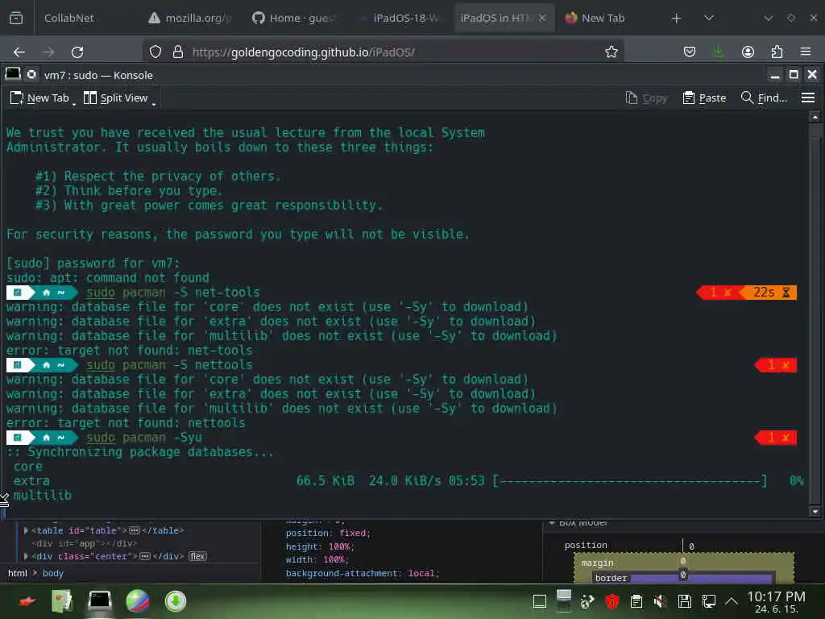This screenshot has height=619, width=825.
Task: Collapse the Box Model section
Action: click(x=552, y=522)
